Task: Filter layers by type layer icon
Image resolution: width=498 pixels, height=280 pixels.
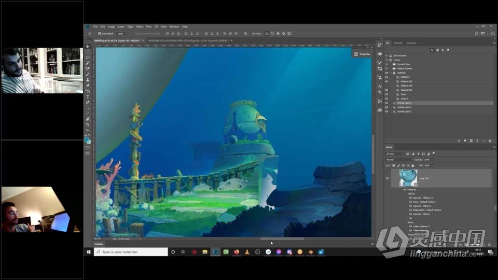Action: [x=418, y=154]
